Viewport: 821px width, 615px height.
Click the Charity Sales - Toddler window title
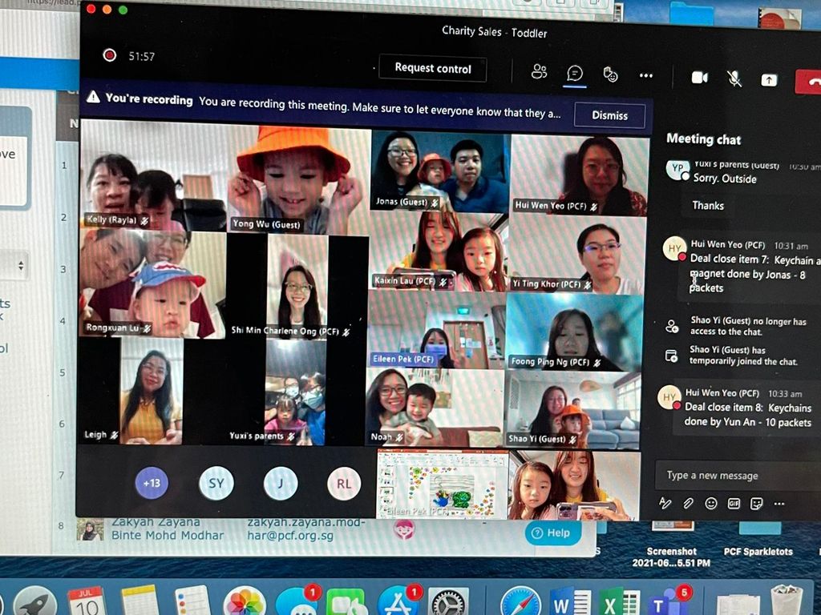tap(494, 32)
